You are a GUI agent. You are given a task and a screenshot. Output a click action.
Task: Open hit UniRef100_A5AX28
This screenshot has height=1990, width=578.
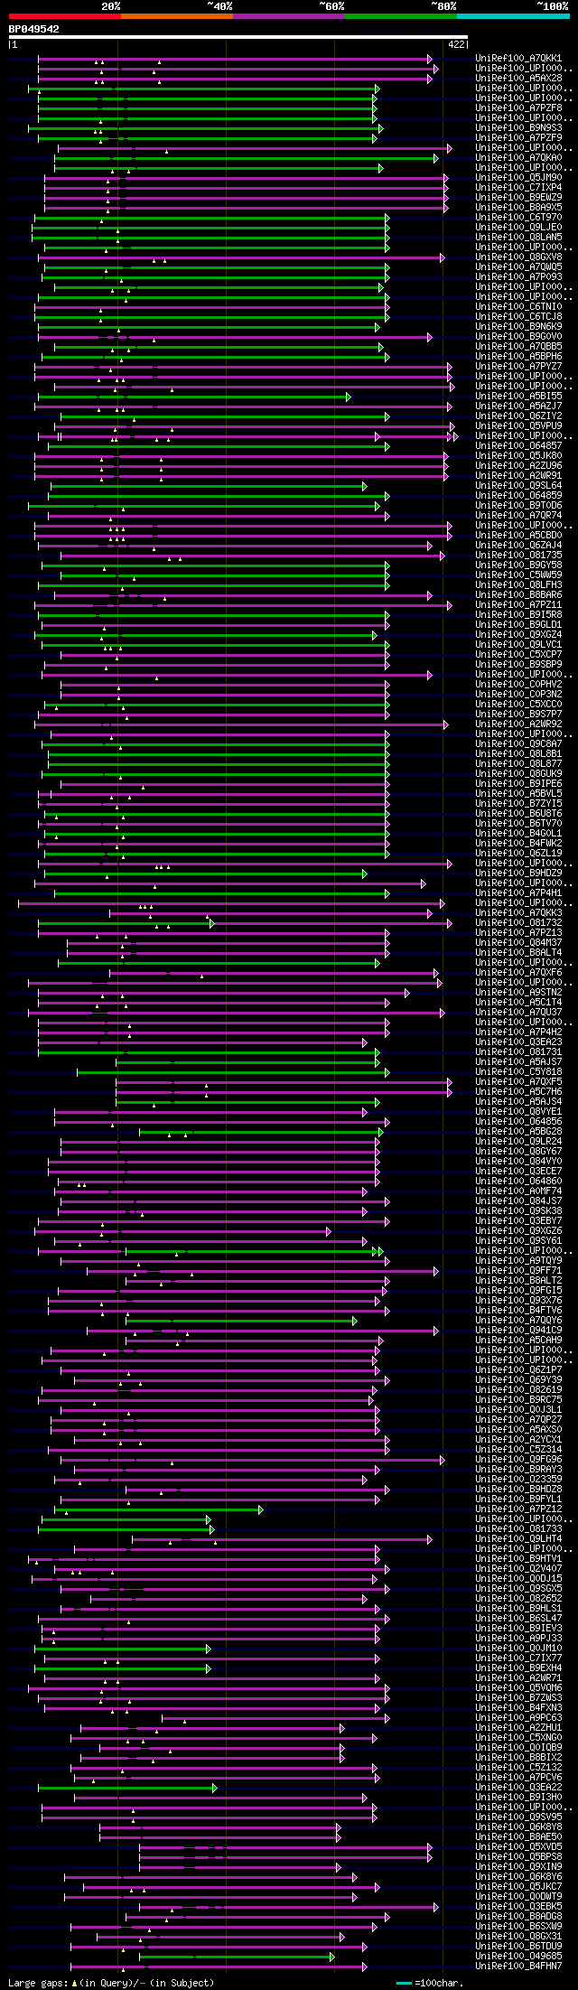pos(518,79)
